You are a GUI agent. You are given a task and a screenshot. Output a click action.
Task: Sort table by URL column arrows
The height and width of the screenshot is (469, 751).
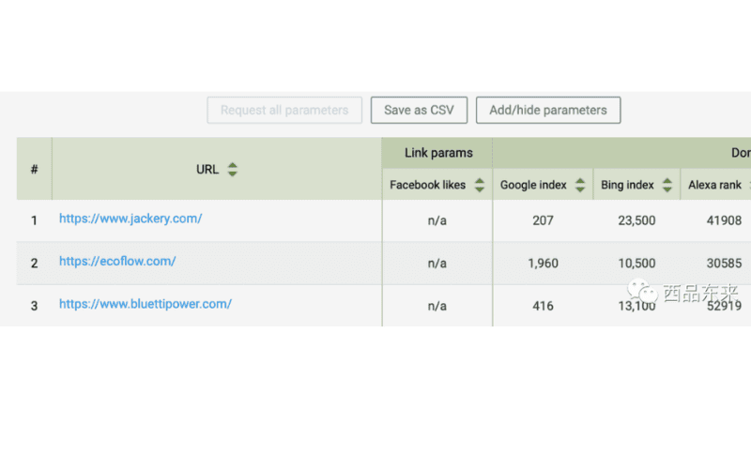(232, 169)
